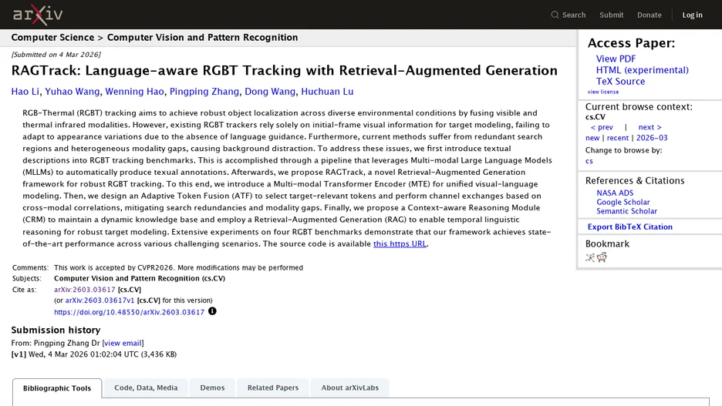
Task: Click the DOI info icon
Action: [x=212, y=311]
